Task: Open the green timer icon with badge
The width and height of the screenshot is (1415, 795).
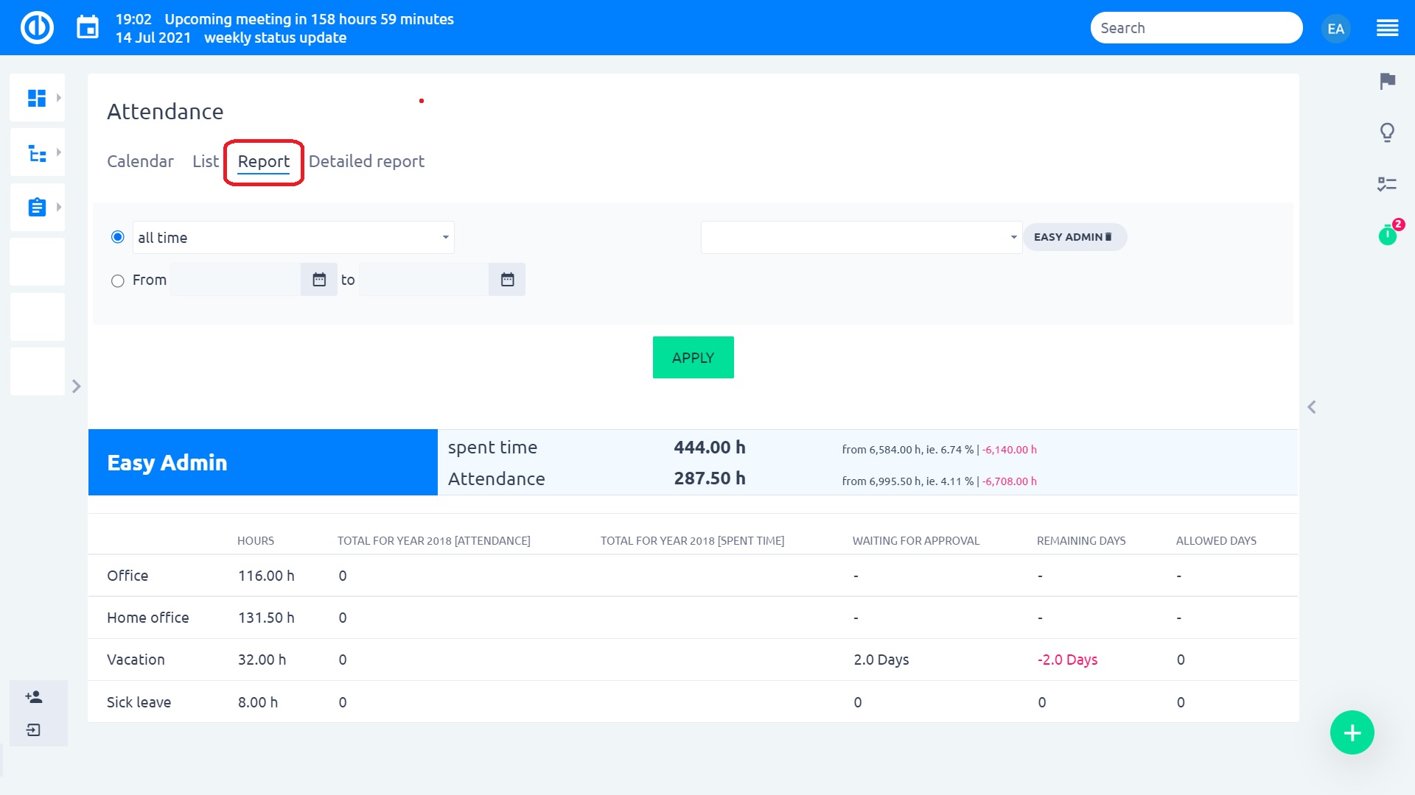Action: [1387, 236]
